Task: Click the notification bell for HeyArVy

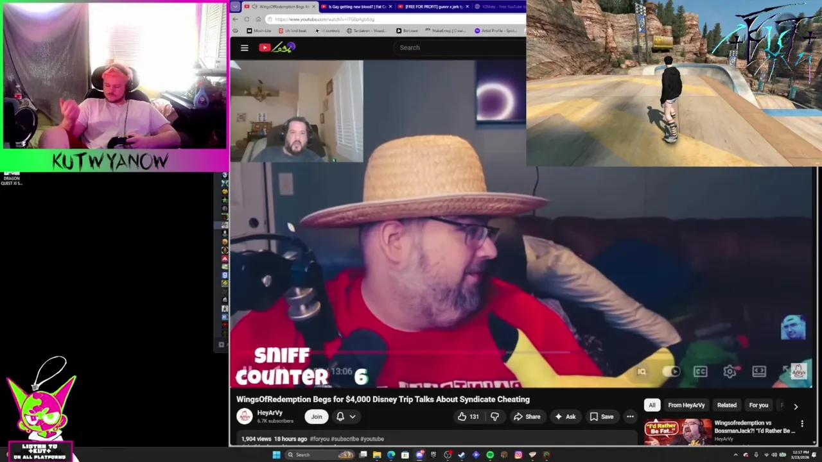Action: pyautogui.click(x=340, y=416)
